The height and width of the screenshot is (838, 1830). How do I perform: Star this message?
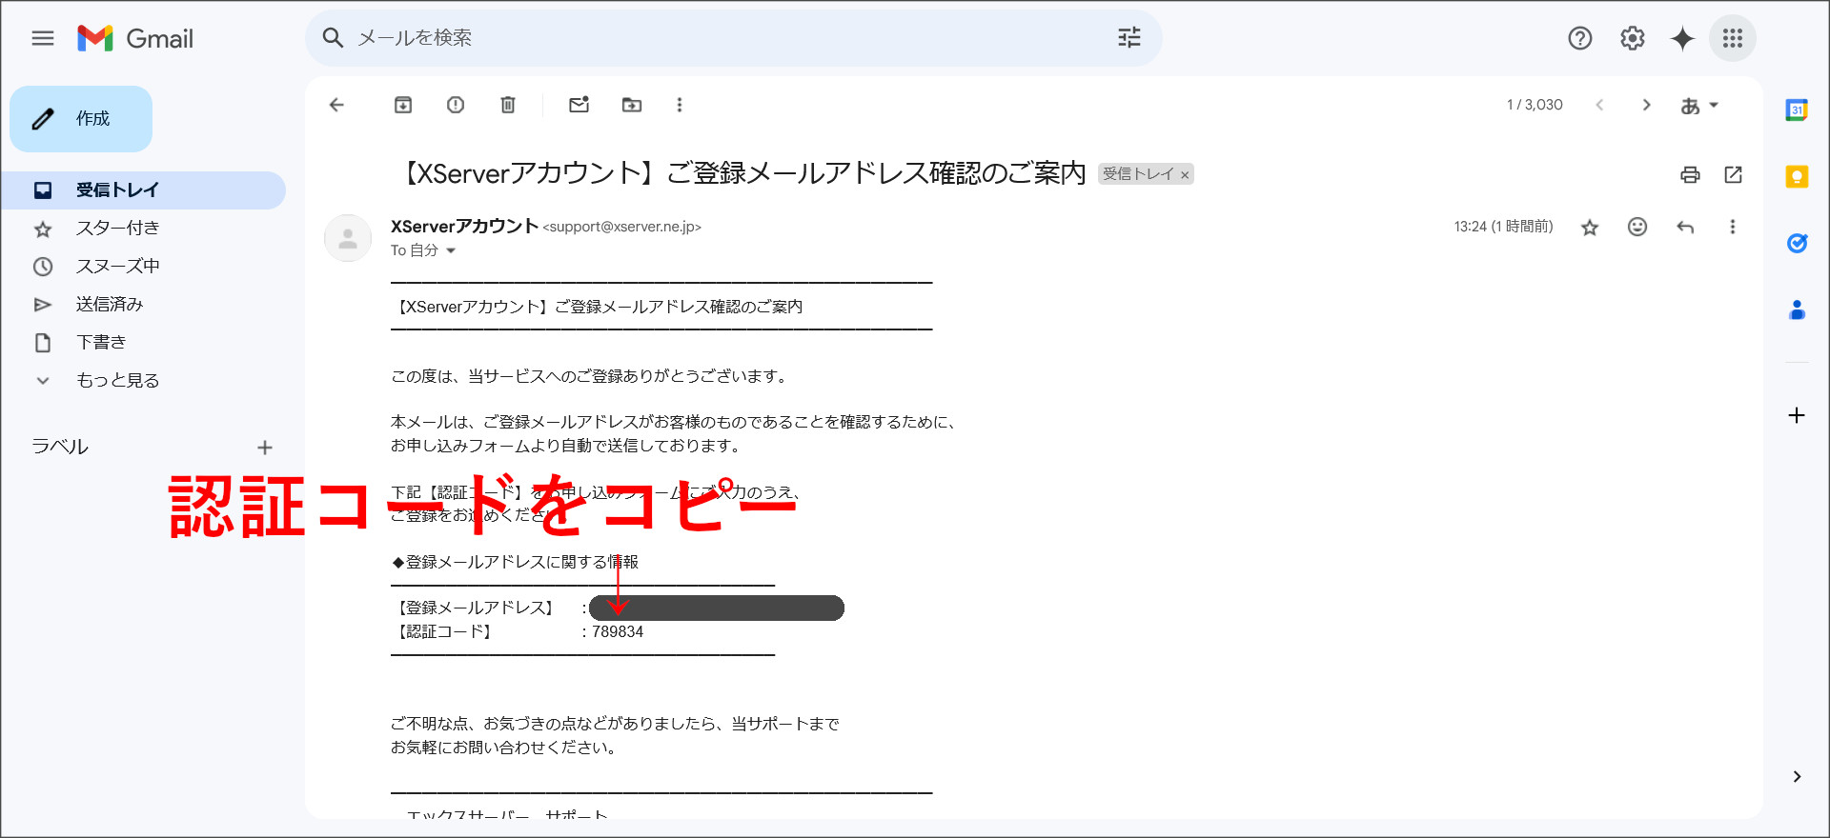1590,227
